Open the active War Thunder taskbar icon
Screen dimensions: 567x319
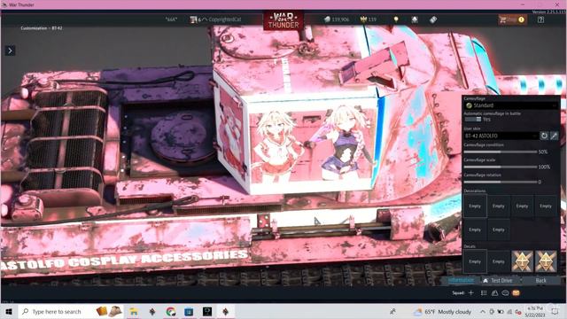[x=226, y=311]
